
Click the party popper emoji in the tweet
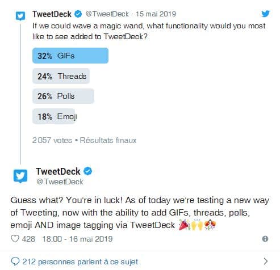click(184, 225)
